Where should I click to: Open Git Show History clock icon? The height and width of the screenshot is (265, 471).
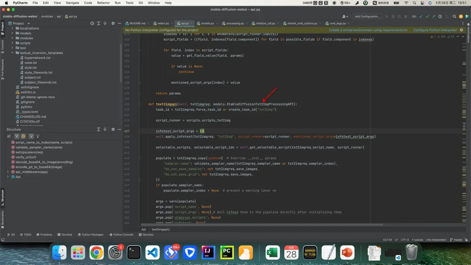[440, 16]
